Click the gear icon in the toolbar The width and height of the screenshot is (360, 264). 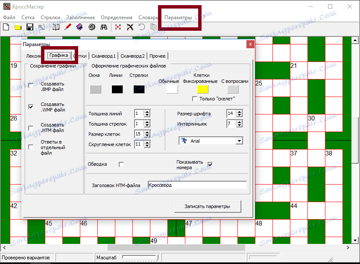pyautogui.click(x=92, y=27)
